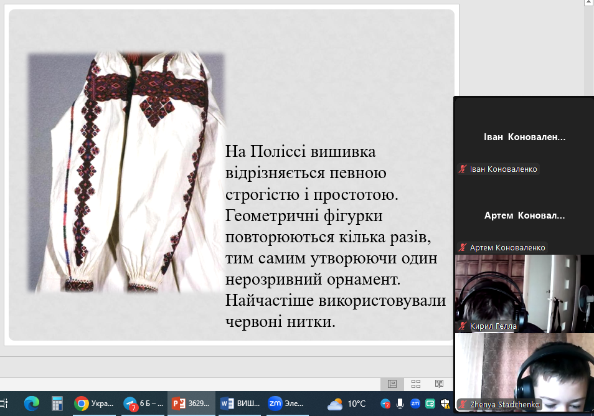Image resolution: width=594 pixels, height=416 pixels.
Task: Open Microsoft Edge from the taskbar
Action: (x=31, y=404)
